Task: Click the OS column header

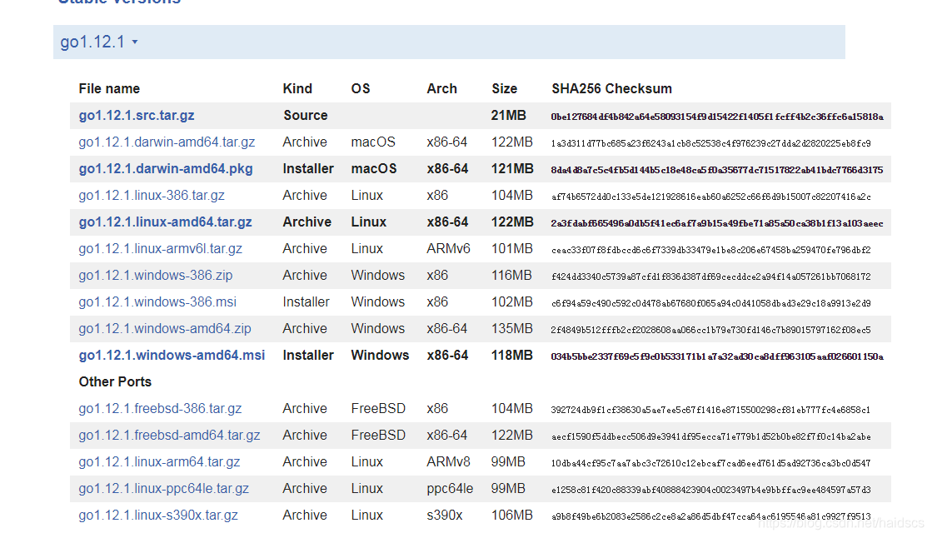Action: 360,88
